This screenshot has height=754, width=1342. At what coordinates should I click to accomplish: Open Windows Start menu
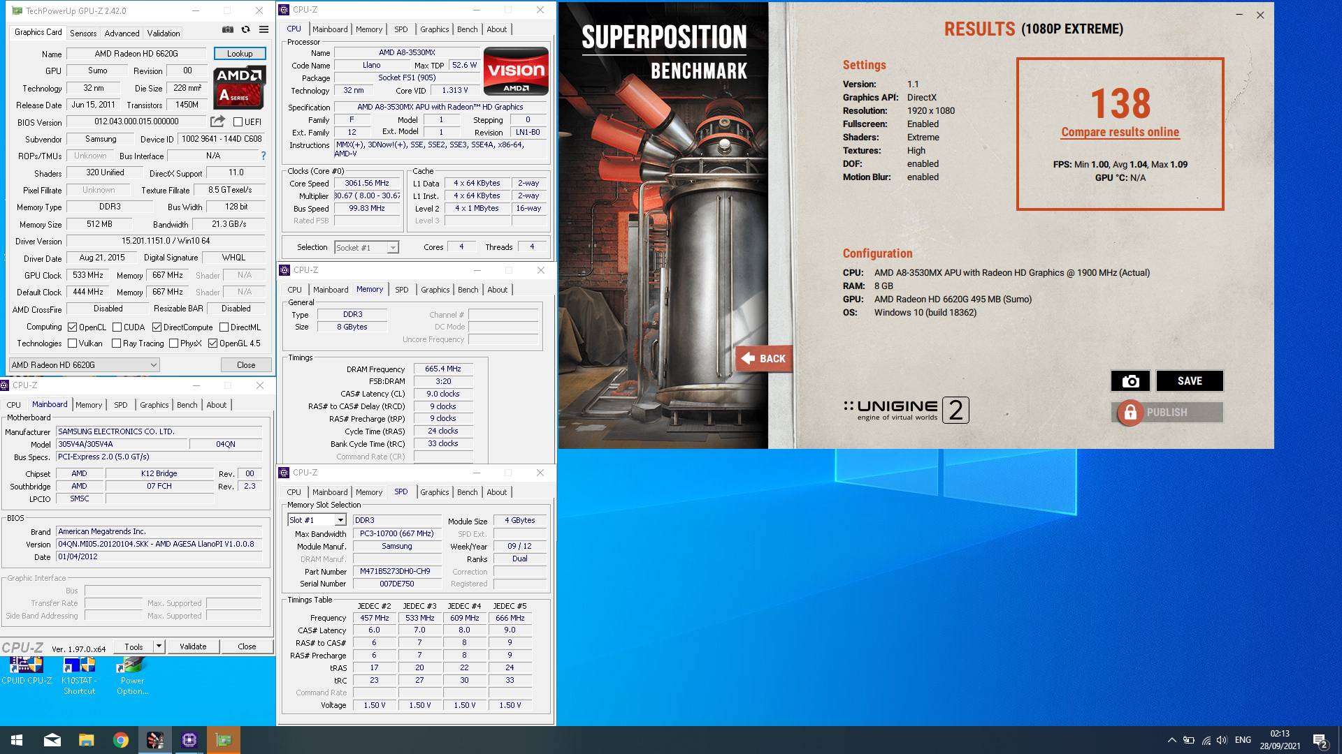[17, 740]
